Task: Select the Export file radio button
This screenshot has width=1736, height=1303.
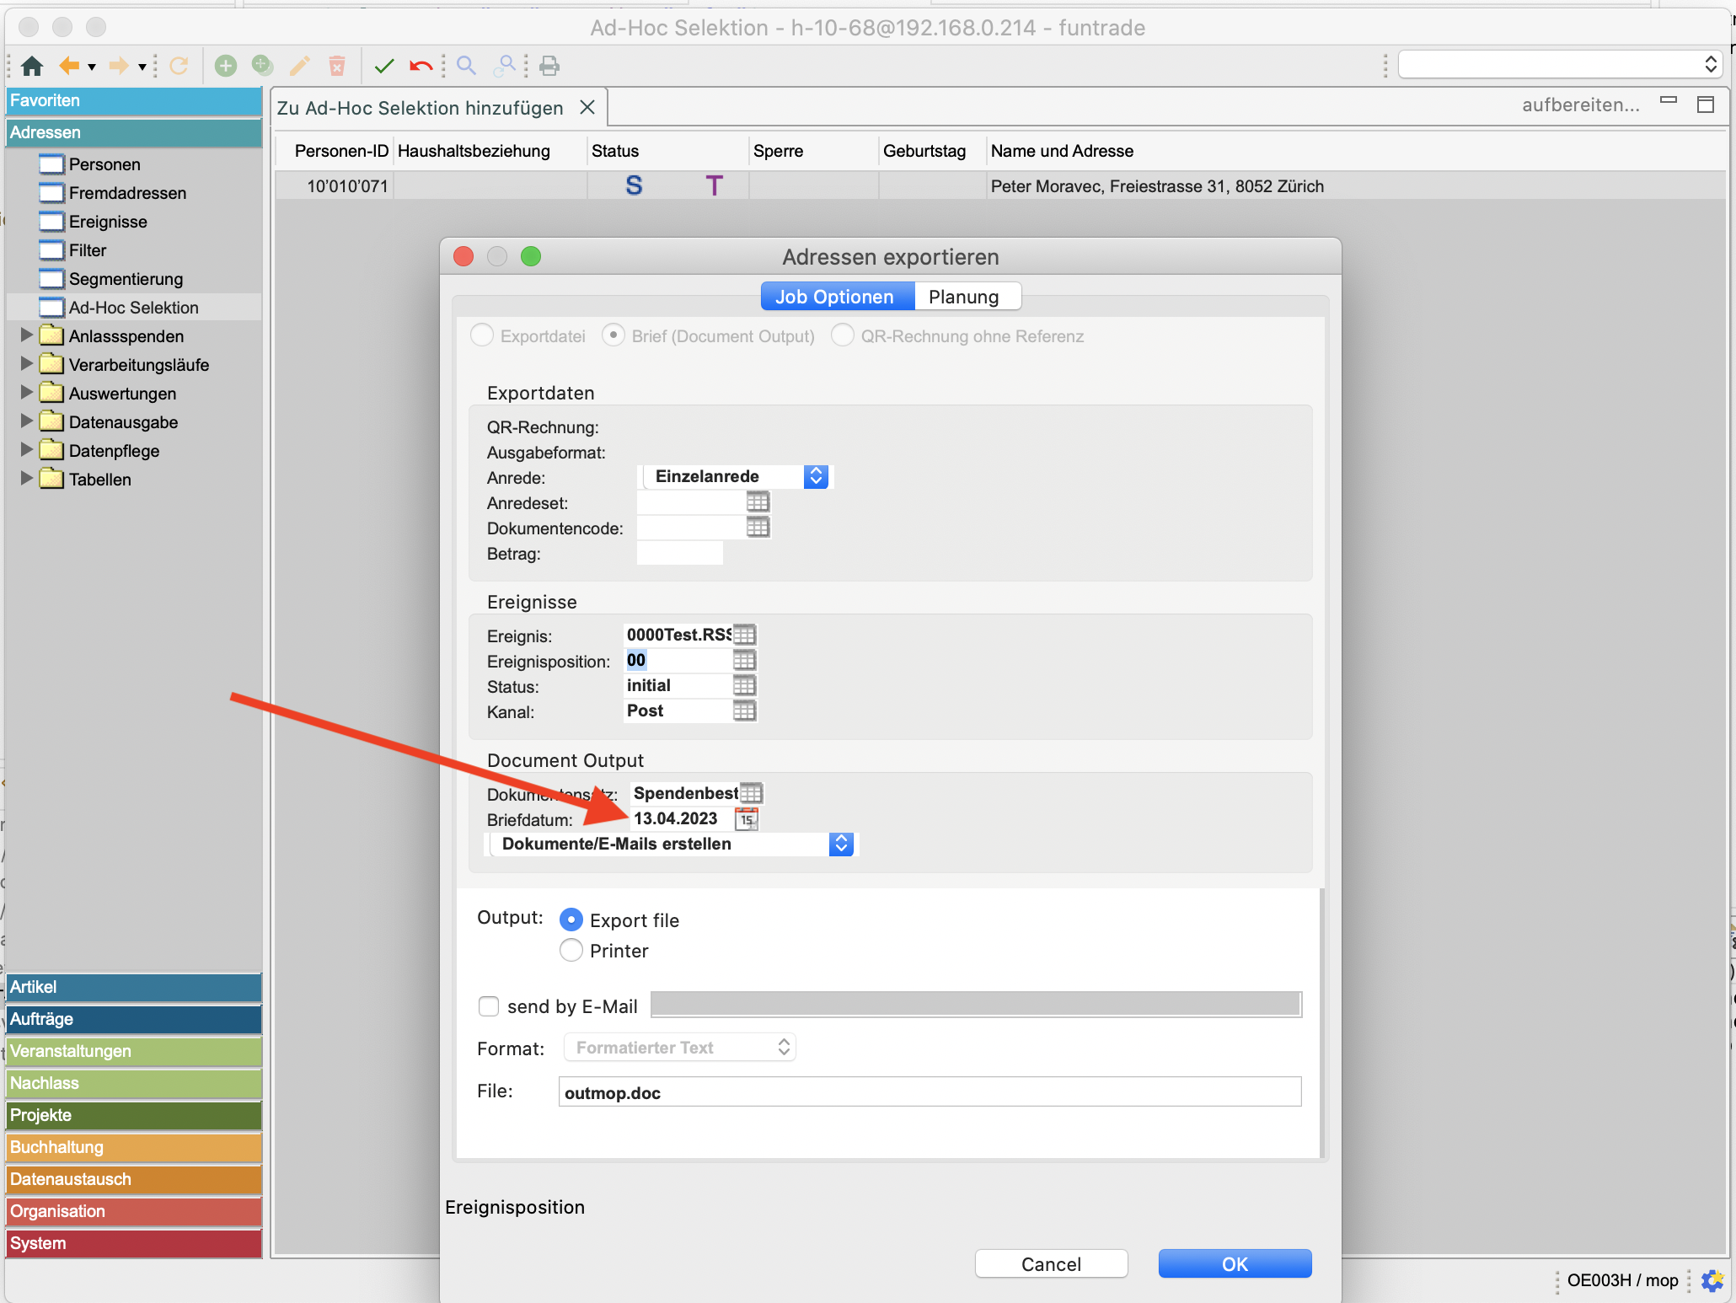Action: tap(571, 920)
